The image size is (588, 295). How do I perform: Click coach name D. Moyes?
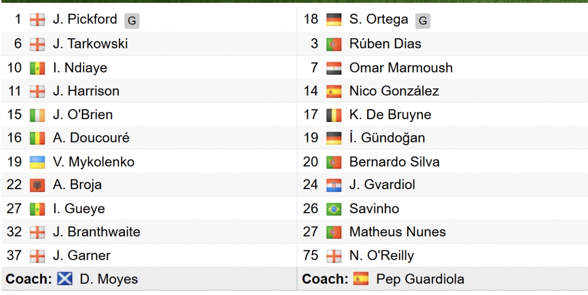click(x=109, y=279)
